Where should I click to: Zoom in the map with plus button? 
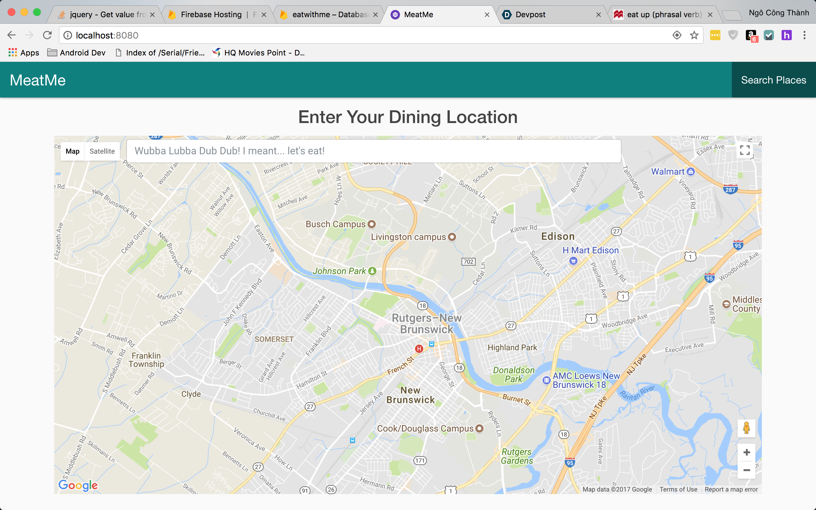(747, 452)
